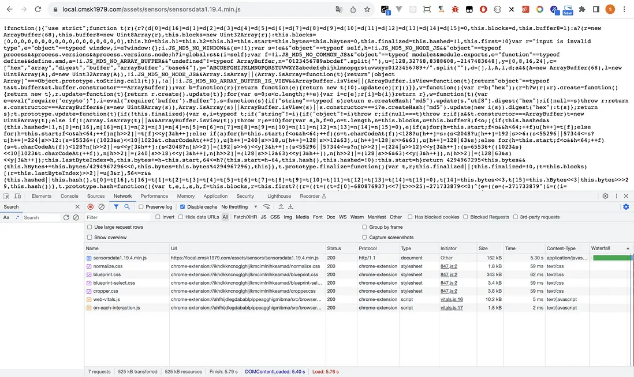
Task: Click the browser address bar URL
Action: click(x=151, y=9)
